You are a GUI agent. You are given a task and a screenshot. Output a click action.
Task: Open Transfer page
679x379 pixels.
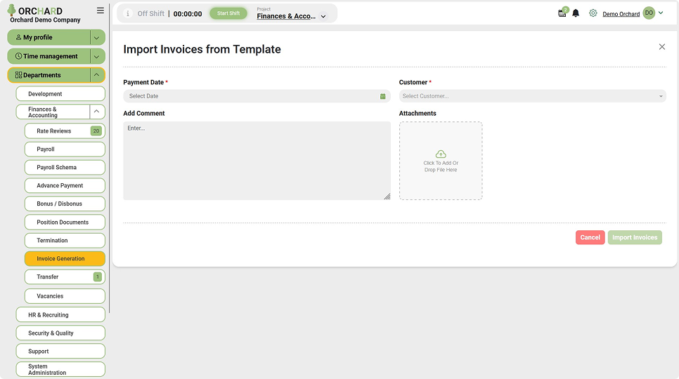pos(65,277)
